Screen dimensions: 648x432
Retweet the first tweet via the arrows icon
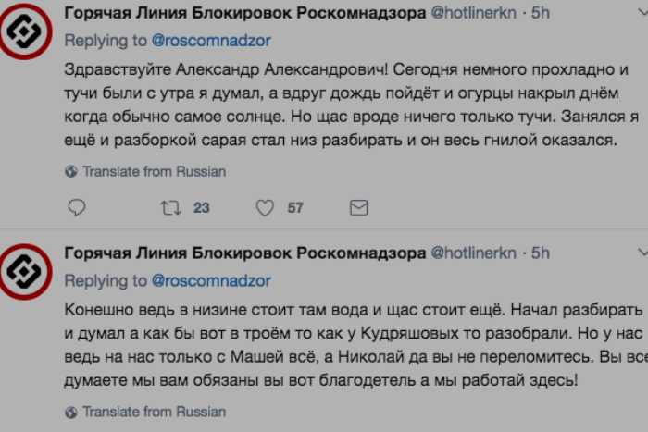170,208
